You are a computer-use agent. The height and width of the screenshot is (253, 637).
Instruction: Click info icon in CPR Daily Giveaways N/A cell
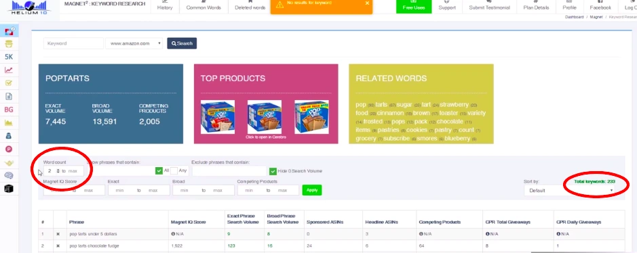point(558,234)
